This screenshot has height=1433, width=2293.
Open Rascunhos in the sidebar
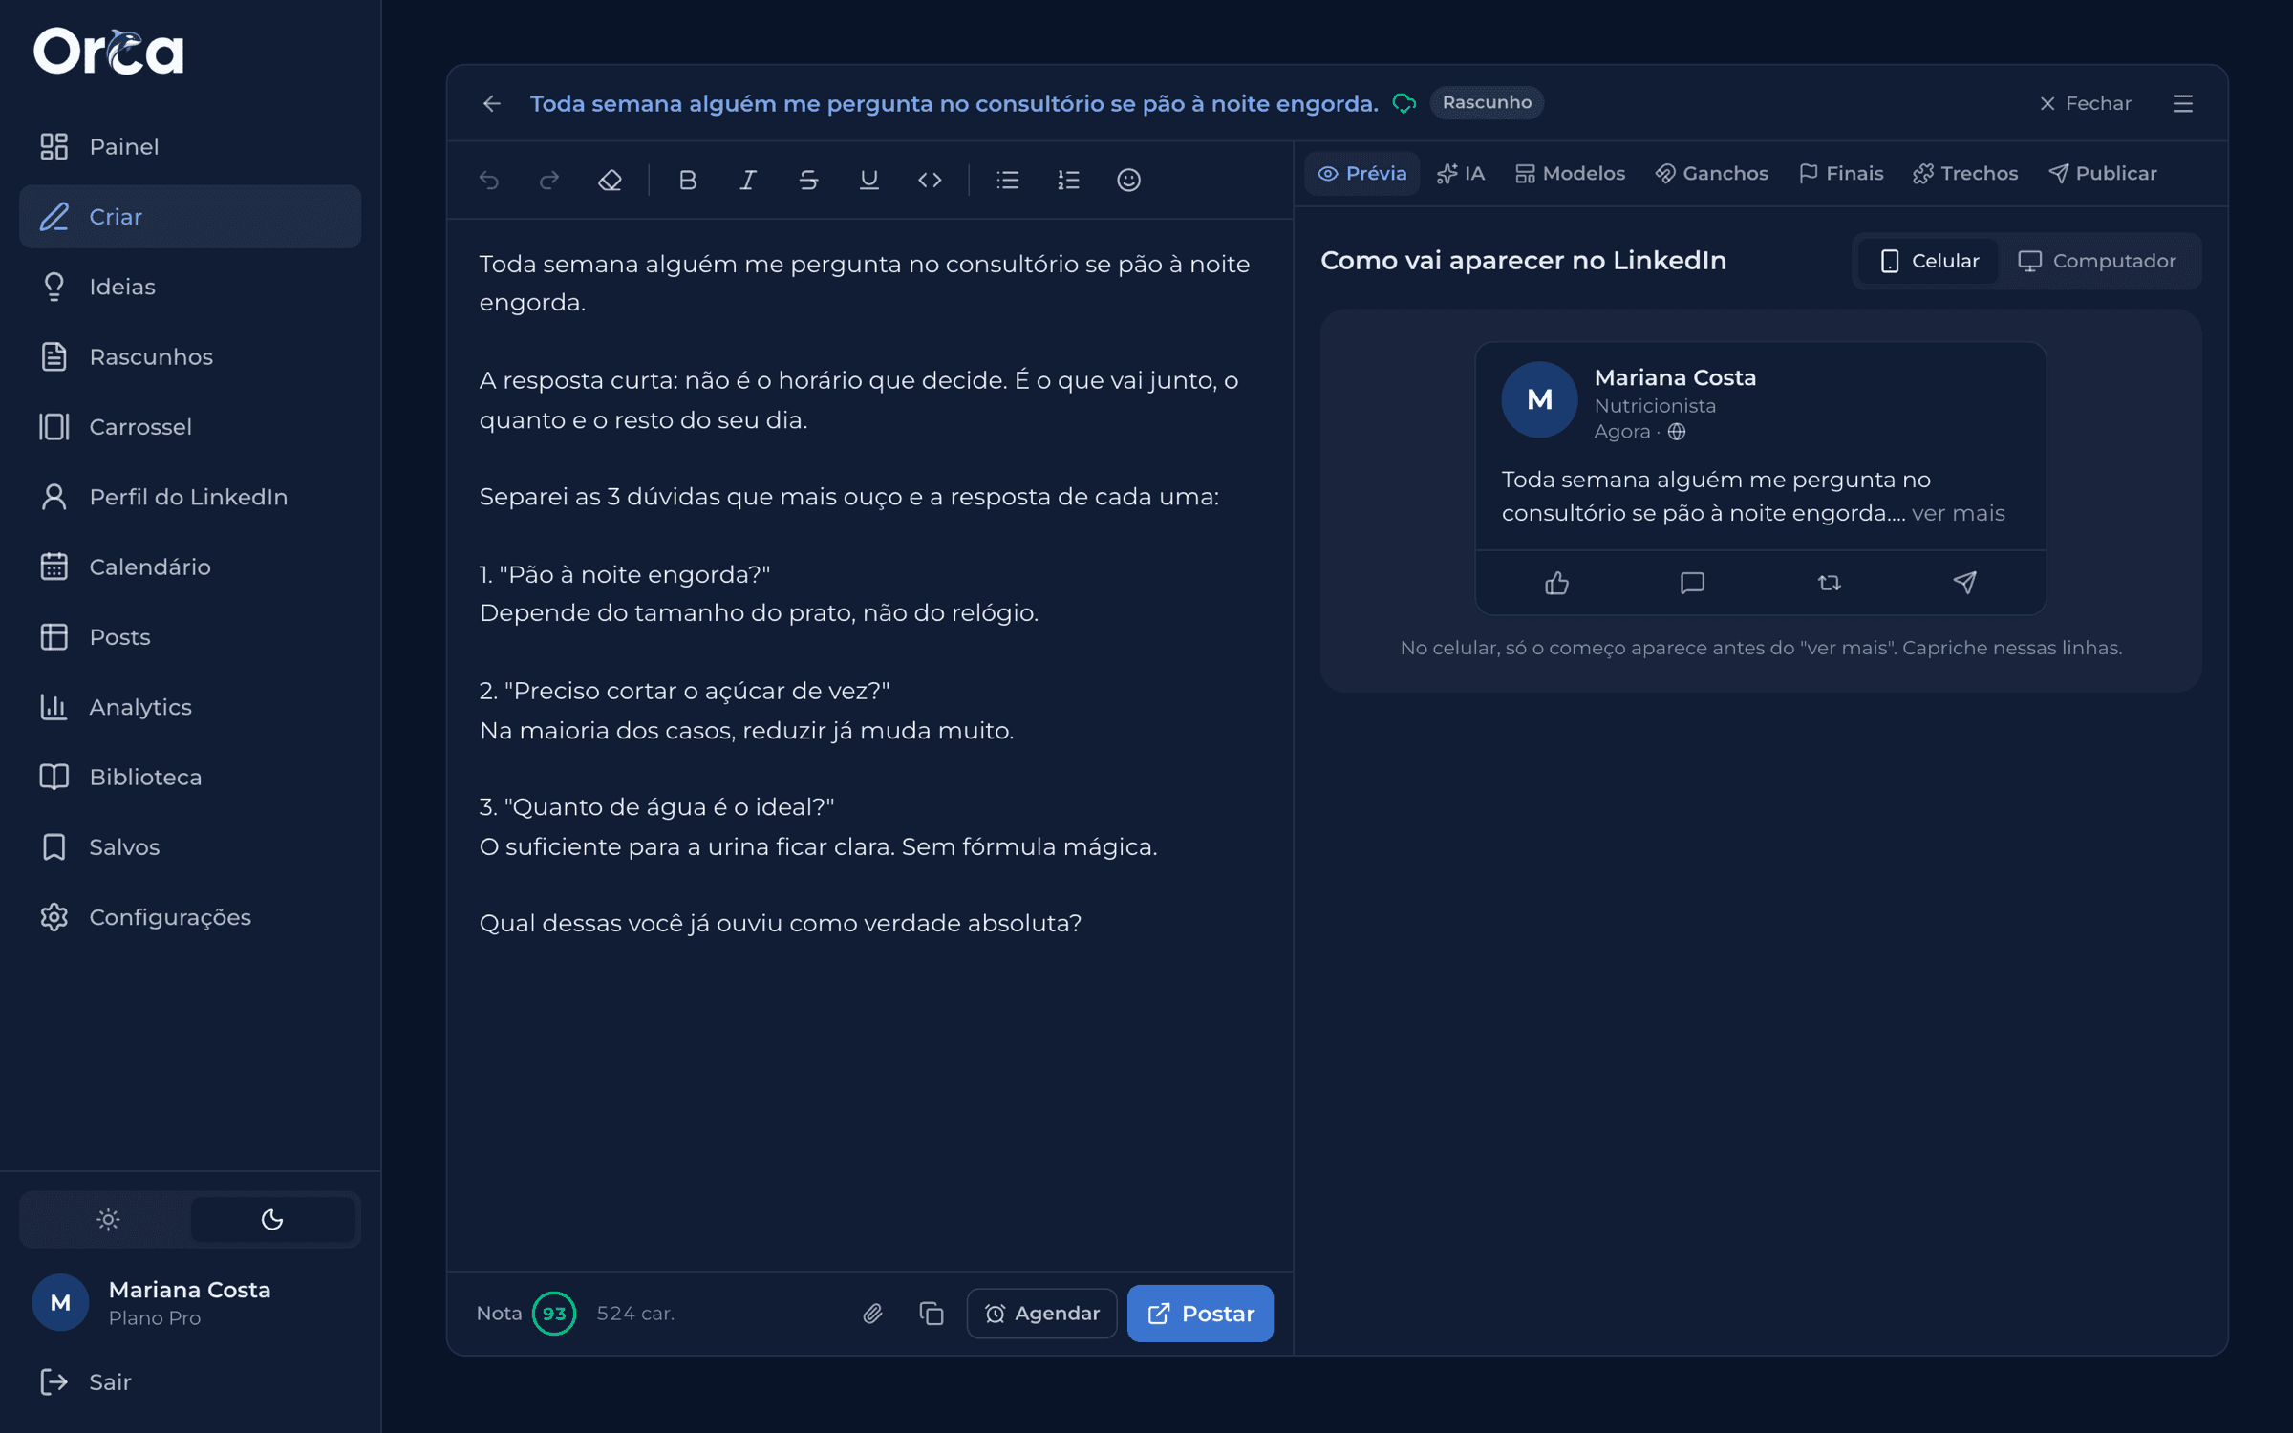190,356
